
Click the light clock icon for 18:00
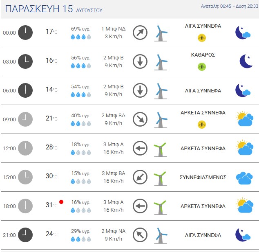point(25,206)
